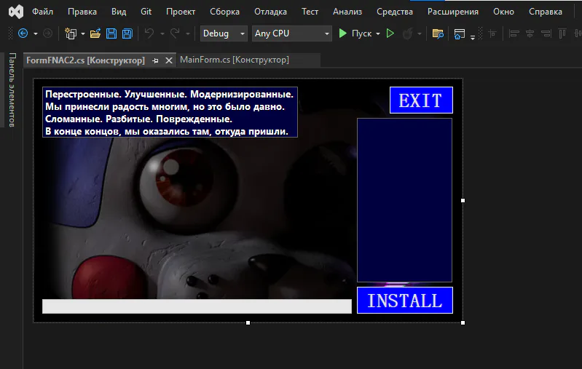Expand the redo history dropdown

click(188, 33)
